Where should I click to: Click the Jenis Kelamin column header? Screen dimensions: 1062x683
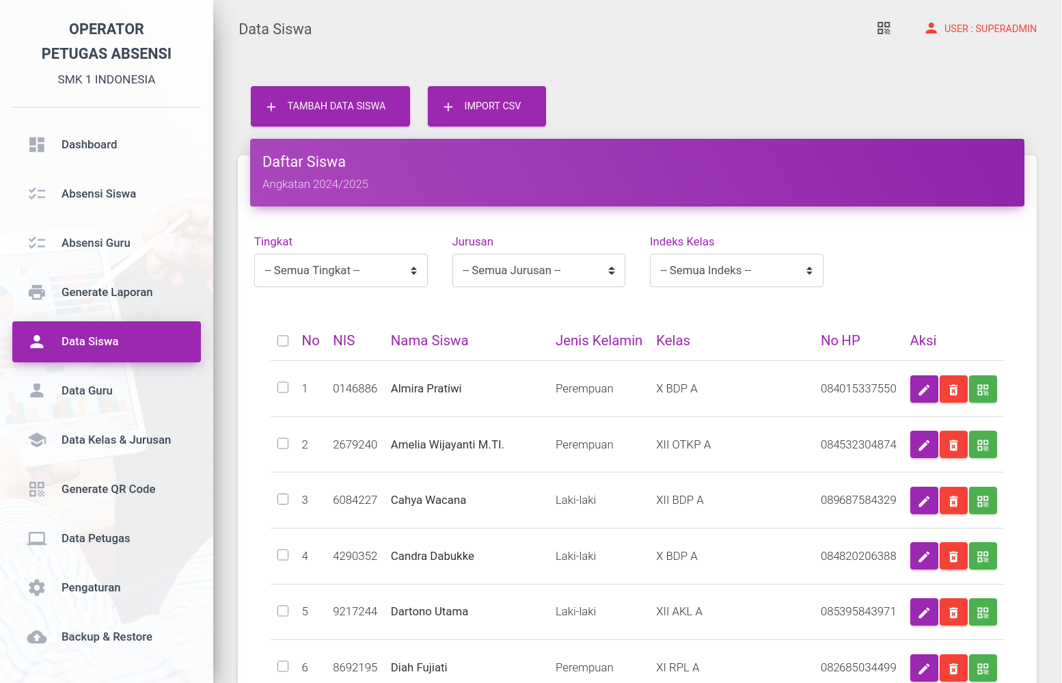click(x=599, y=340)
